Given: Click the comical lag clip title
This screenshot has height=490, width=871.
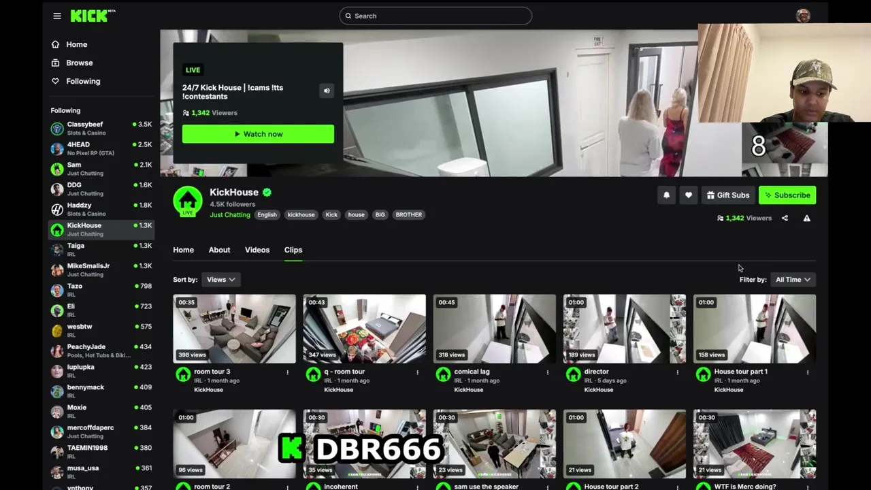Looking at the screenshot, I should 472,372.
